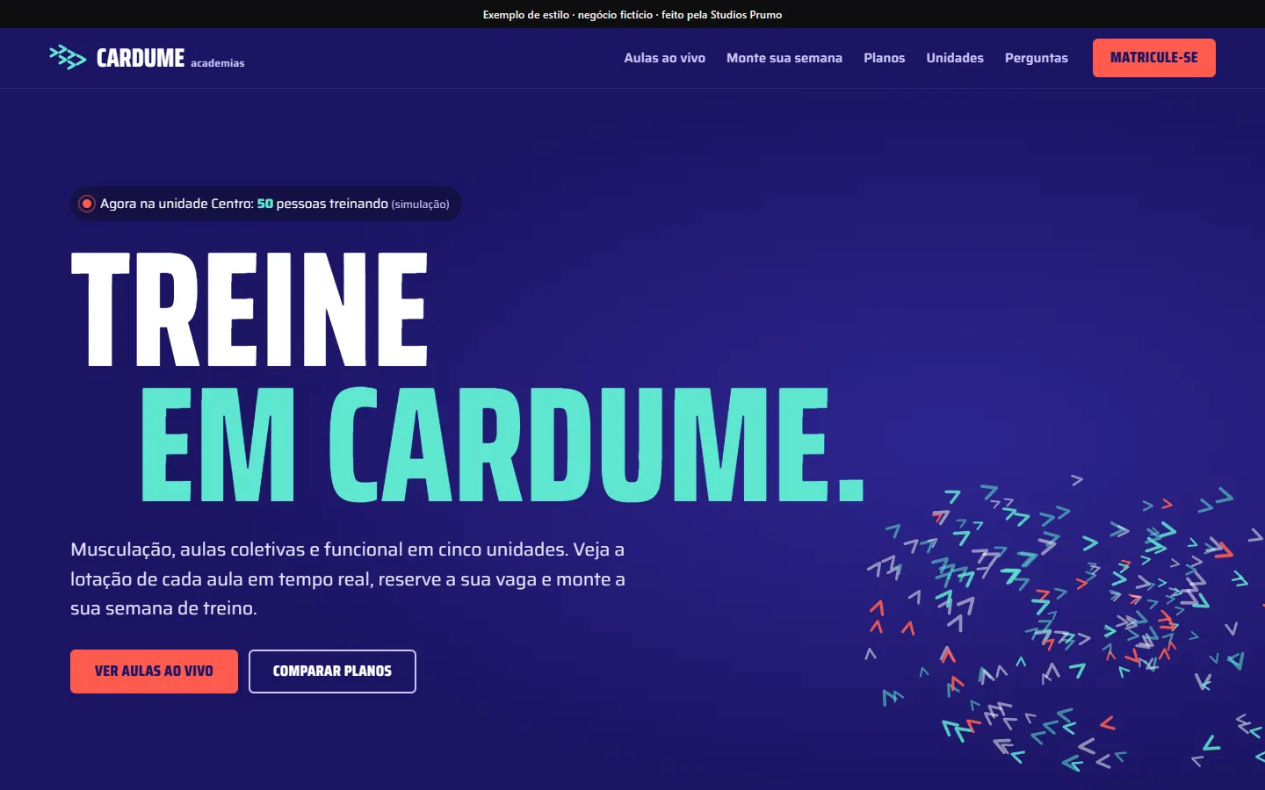Click the 'EM CARDUME.' headline
Viewport: 1265px width, 790px height.
point(503,444)
